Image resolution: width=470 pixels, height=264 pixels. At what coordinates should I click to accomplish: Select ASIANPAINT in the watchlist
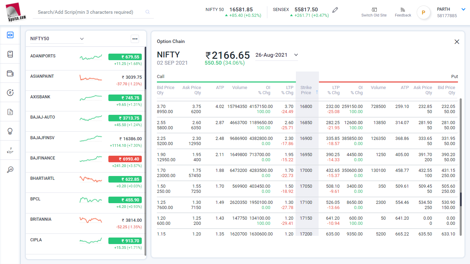click(x=42, y=76)
